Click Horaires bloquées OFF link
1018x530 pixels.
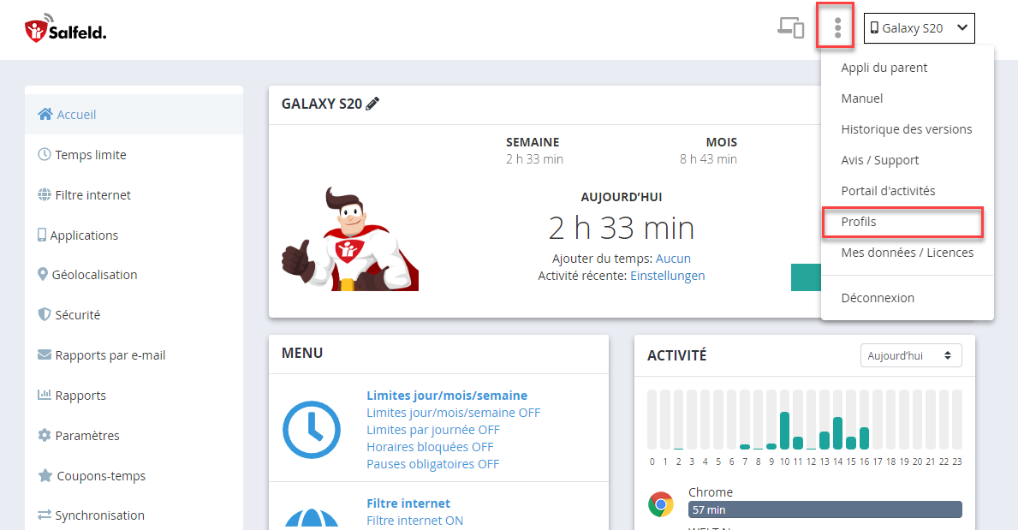(430, 447)
